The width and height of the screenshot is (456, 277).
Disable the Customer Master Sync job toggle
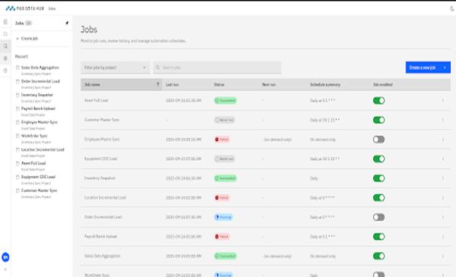[x=378, y=120]
